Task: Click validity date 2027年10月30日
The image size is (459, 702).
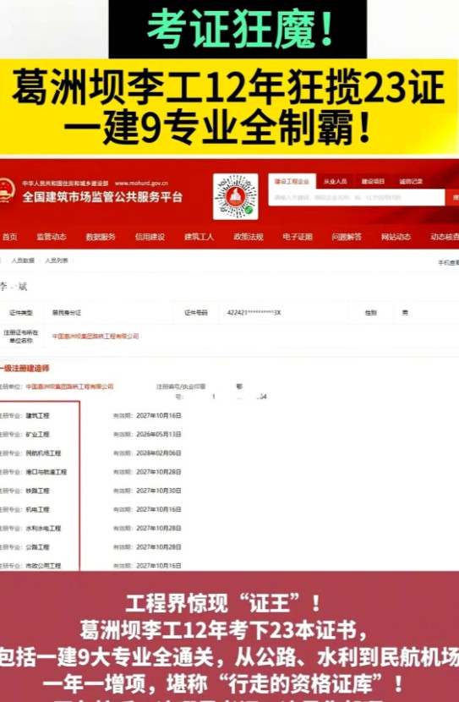Action: pos(158,491)
